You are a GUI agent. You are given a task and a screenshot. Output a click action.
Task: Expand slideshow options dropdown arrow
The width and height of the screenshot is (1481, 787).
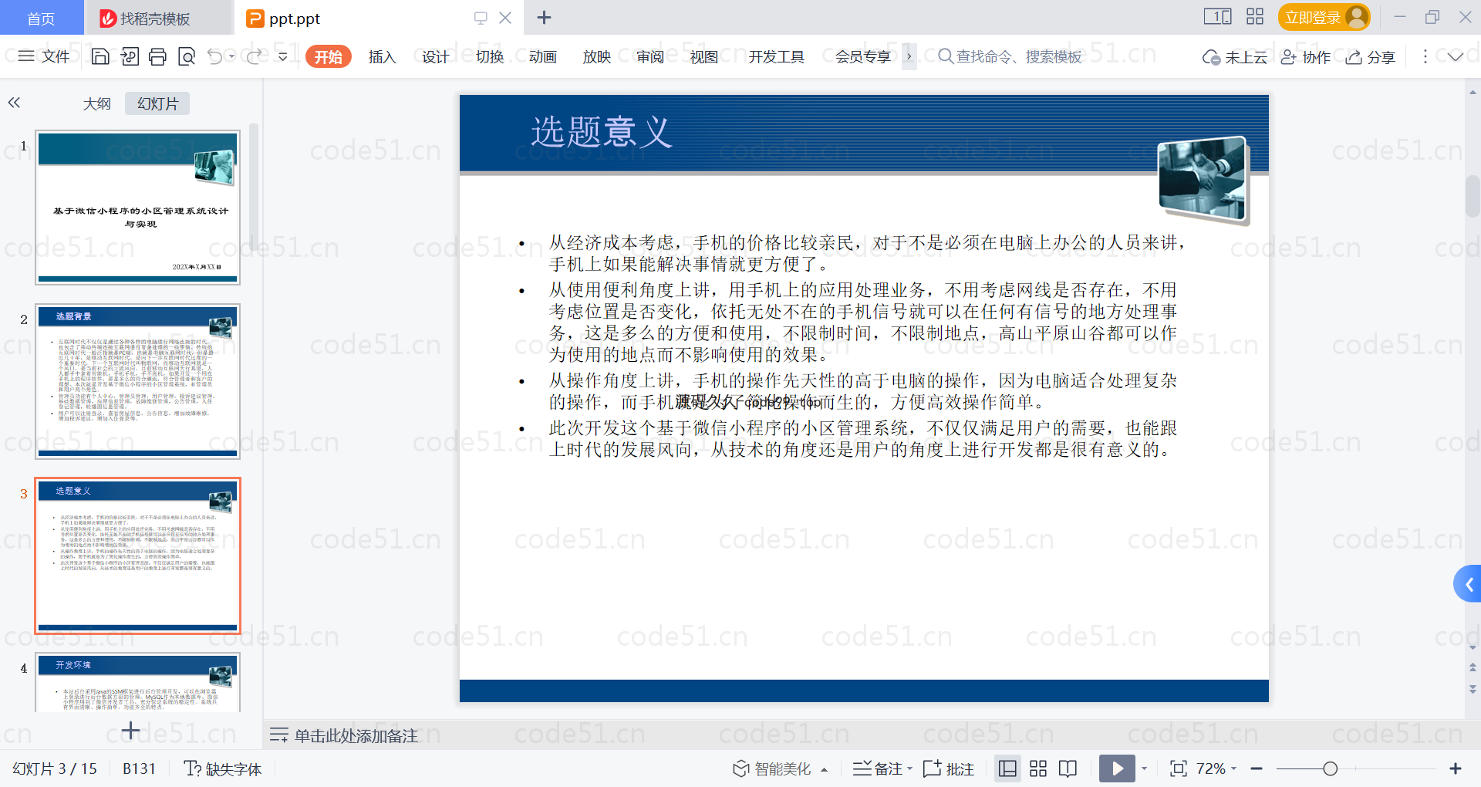[1145, 768]
